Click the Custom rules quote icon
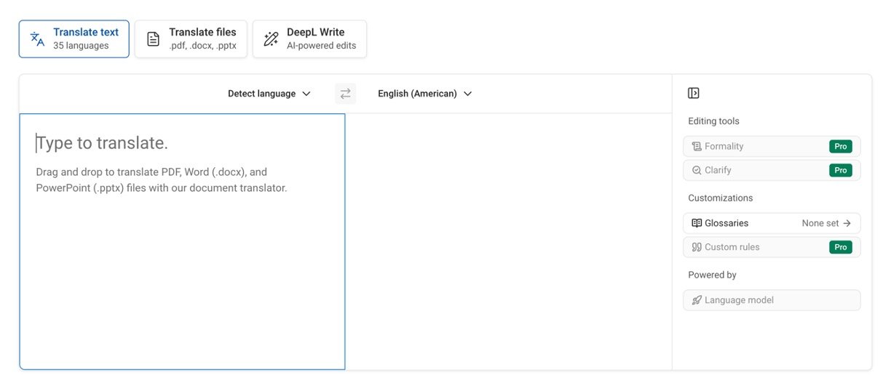The width and height of the screenshot is (891, 375). (x=697, y=247)
